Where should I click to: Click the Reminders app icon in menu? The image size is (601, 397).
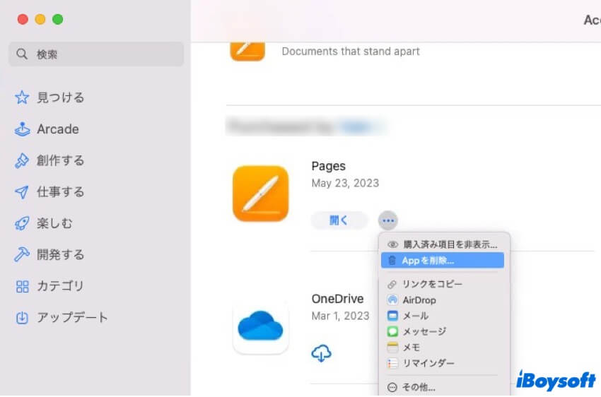pos(392,363)
